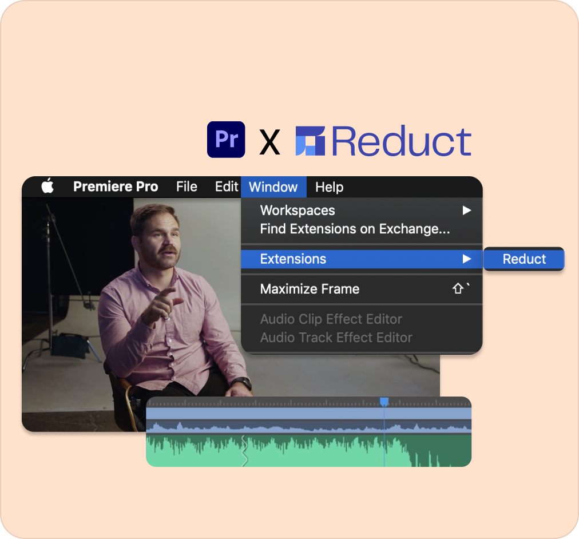Select the Extensions menu item
This screenshot has width=579, height=539.
click(x=294, y=259)
